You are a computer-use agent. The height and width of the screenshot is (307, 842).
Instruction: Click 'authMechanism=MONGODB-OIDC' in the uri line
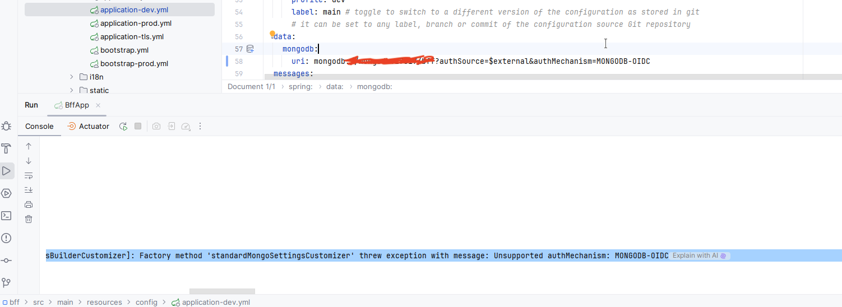(591, 61)
